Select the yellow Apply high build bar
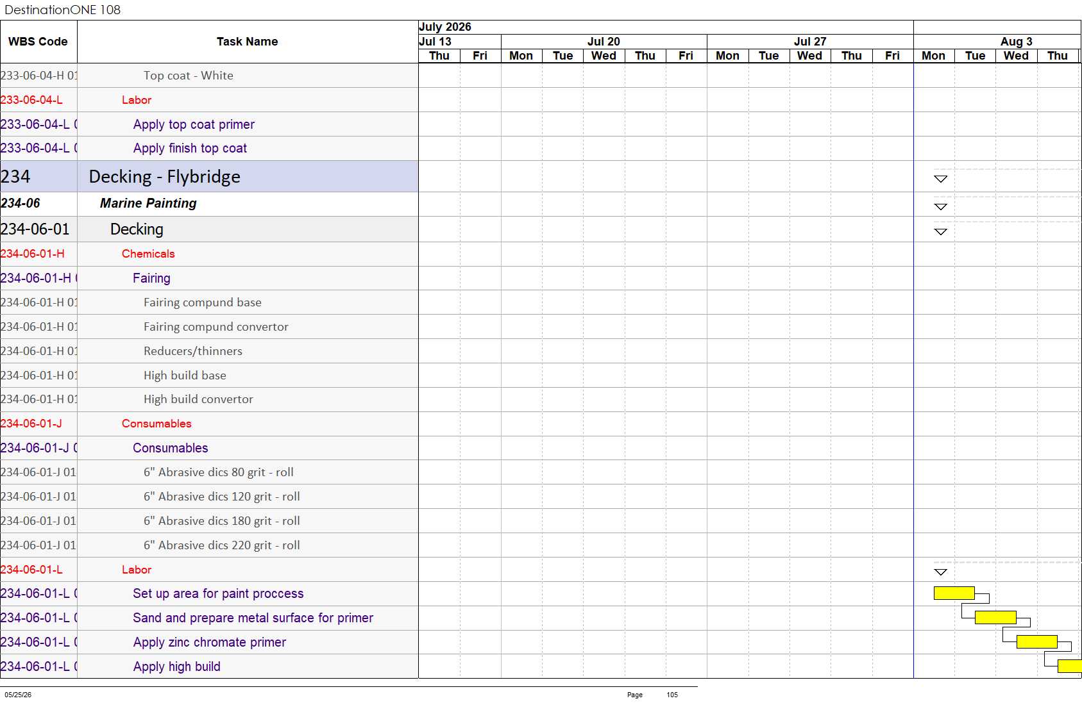This screenshot has height=703, width=1082. (x=1070, y=666)
